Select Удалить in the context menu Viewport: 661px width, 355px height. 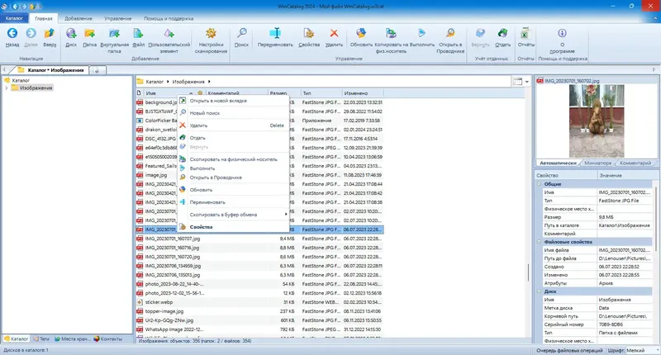[x=234, y=125]
